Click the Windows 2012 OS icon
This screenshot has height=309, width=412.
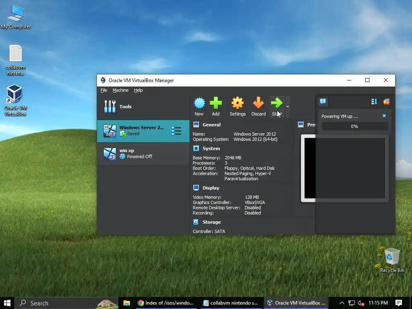click(x=109, y=131)
